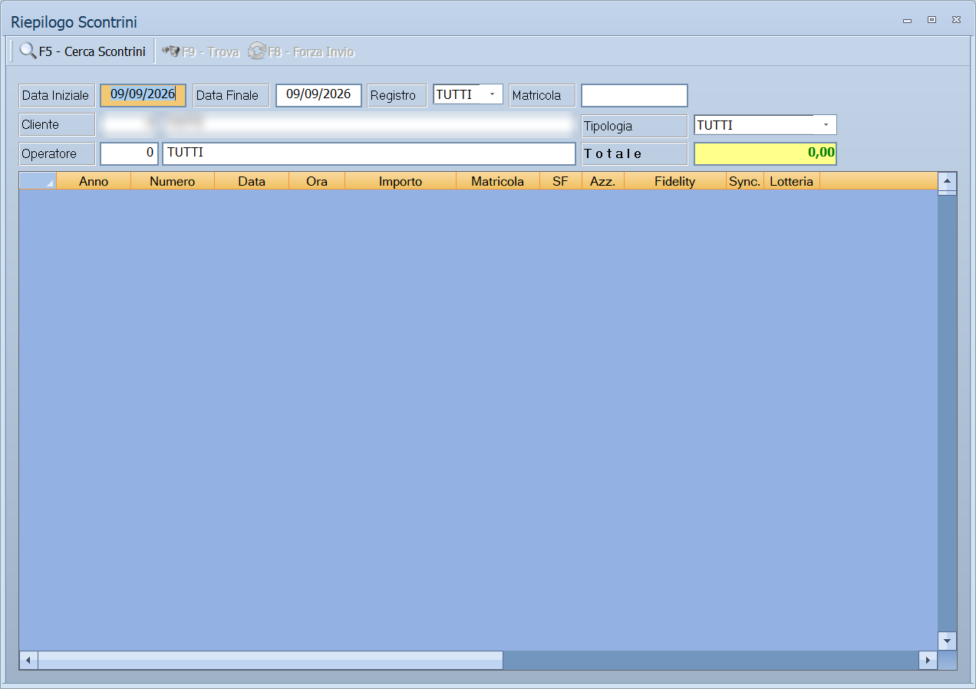976x689 pixels.
Task: Open the Tipologia dropdown showing TUTTI
Action: tap(765, 125)
